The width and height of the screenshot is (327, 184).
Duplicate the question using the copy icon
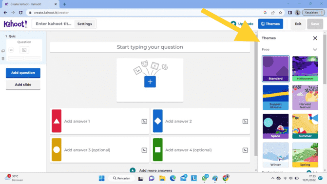coord(3,51)
